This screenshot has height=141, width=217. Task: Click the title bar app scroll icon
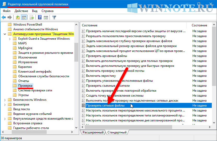click(4, 4)
